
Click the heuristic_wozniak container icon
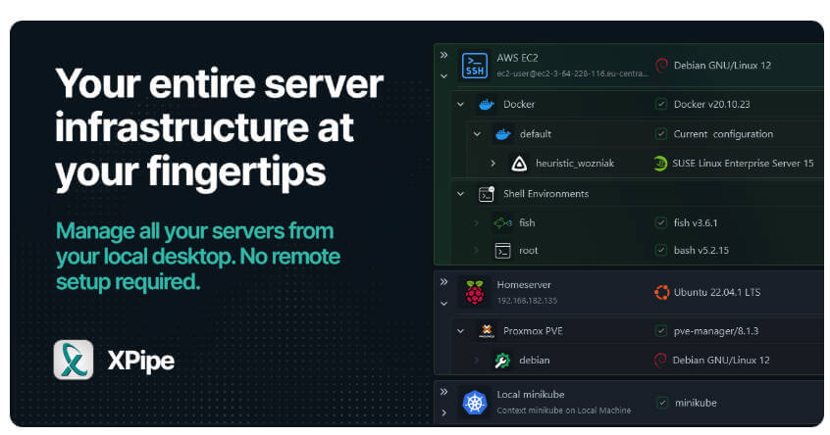pos(519,164)
